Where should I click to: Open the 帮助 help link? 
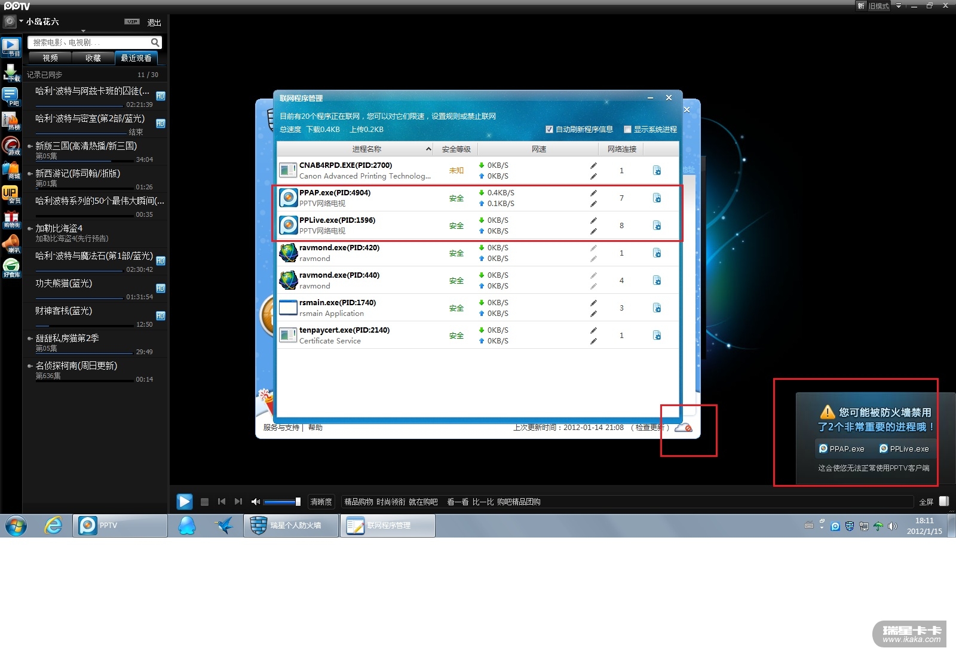click(x=315, y=428)
